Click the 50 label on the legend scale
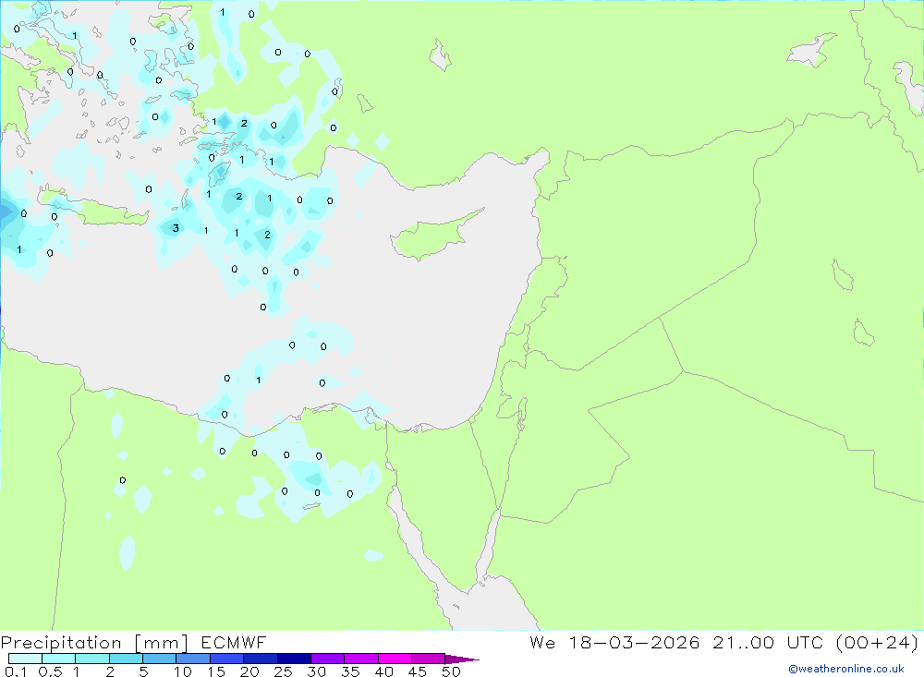924x677 pixels. pos(450,671)
